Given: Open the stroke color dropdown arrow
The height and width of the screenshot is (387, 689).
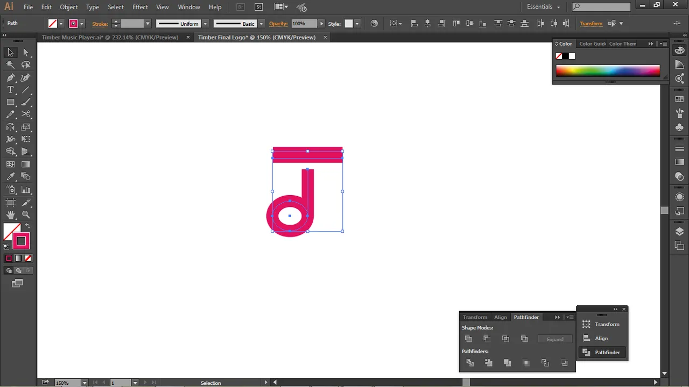Looking at the screenshot, I should (82, 24).
